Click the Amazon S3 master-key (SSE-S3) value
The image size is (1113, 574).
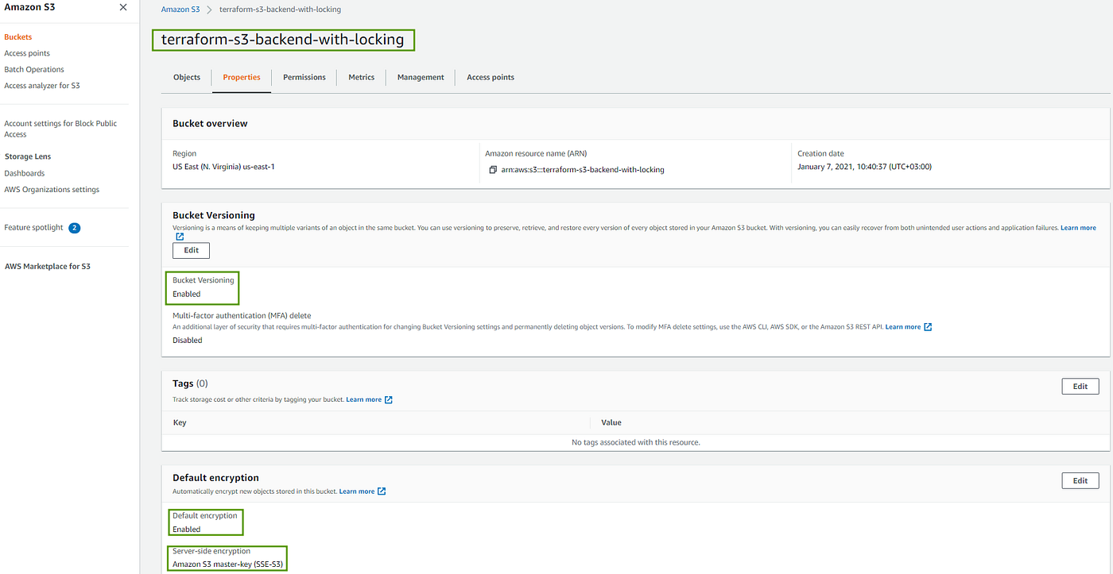point(228,564)
